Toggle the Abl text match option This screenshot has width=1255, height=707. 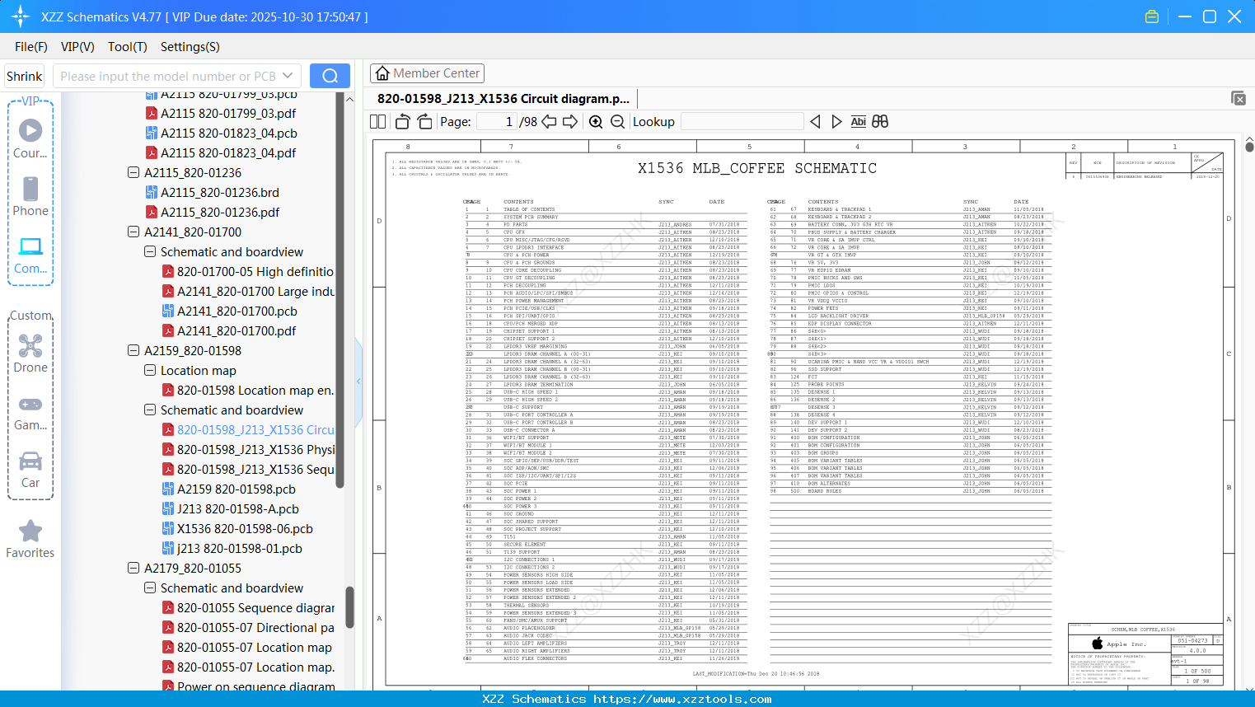(858, 121)
